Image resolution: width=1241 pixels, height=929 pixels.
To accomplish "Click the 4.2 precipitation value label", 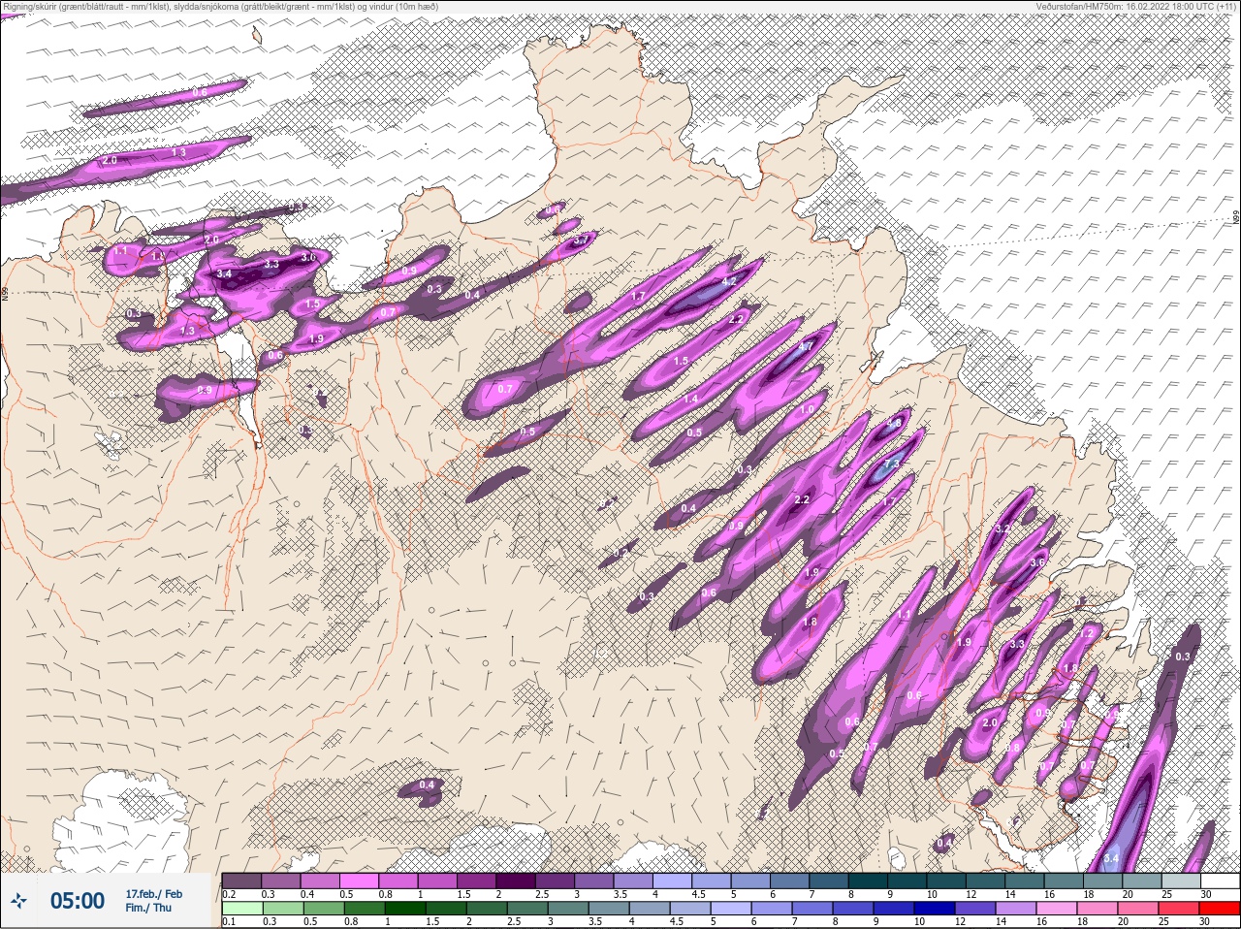I will click(x=729, y=282).
